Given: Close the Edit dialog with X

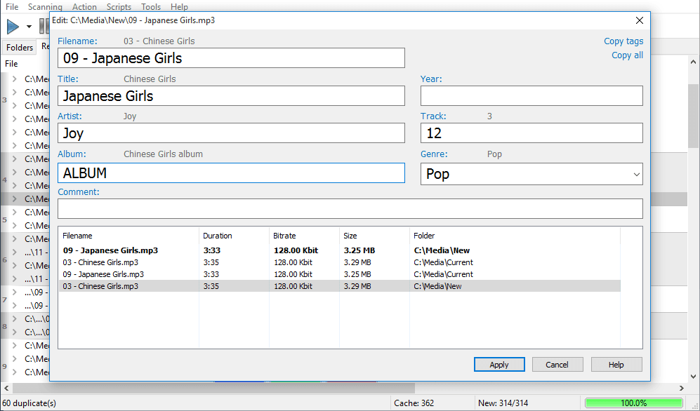Looking at the screenshot, I should click(640, 20).
